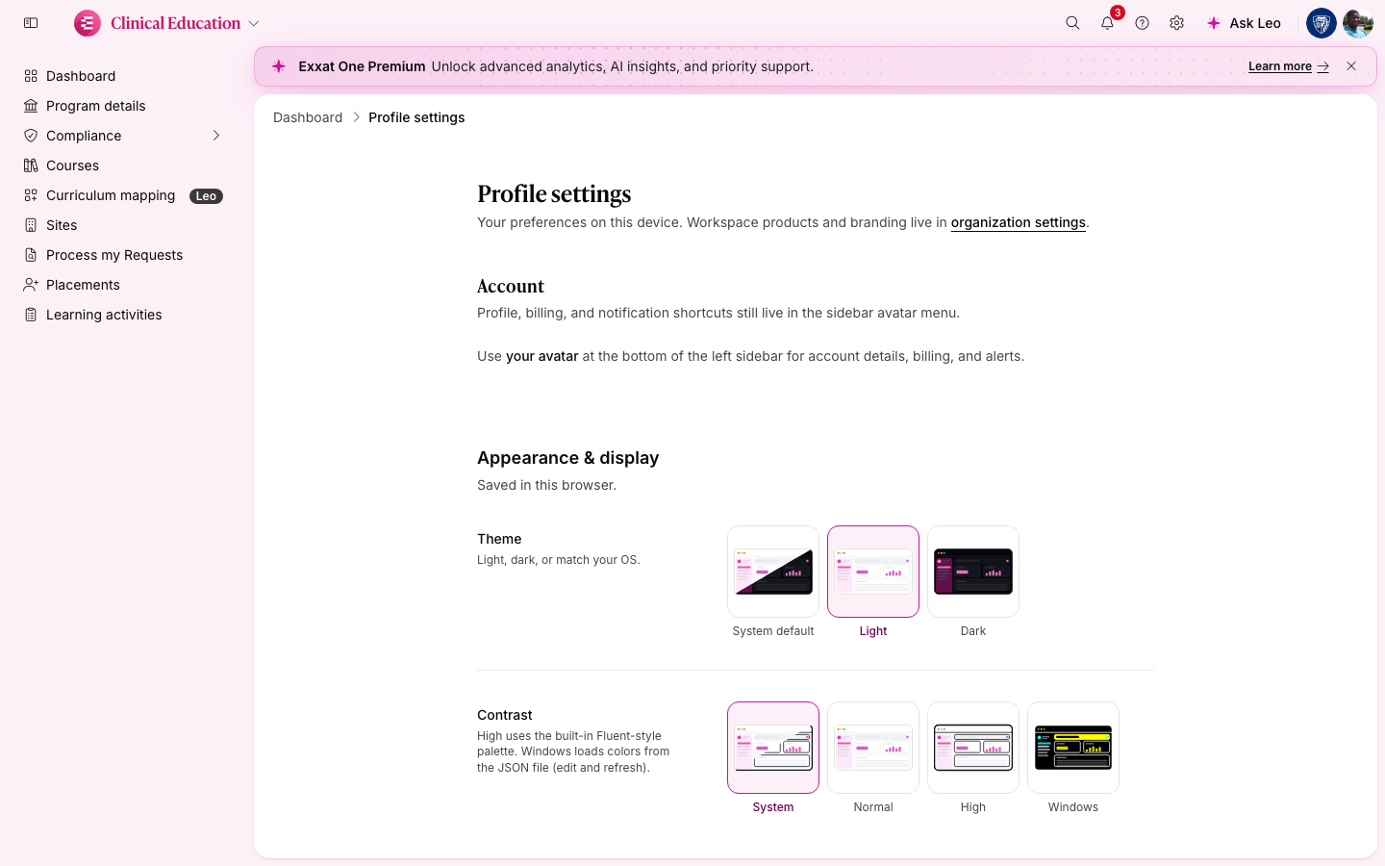Open the settings gear icon
Viewport: 1385px width, 866px height.
pyautogui.click(x=1176, y=23)
